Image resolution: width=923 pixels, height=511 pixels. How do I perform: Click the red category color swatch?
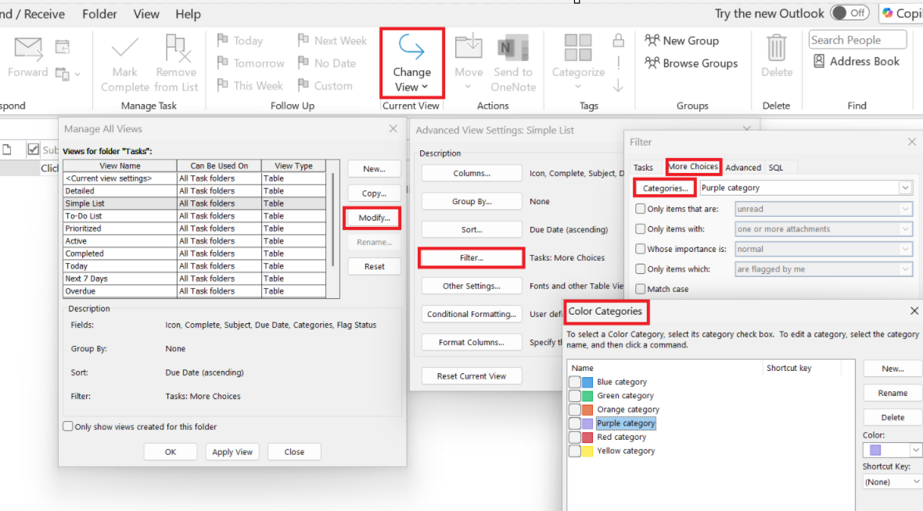(x=587, y=437)
